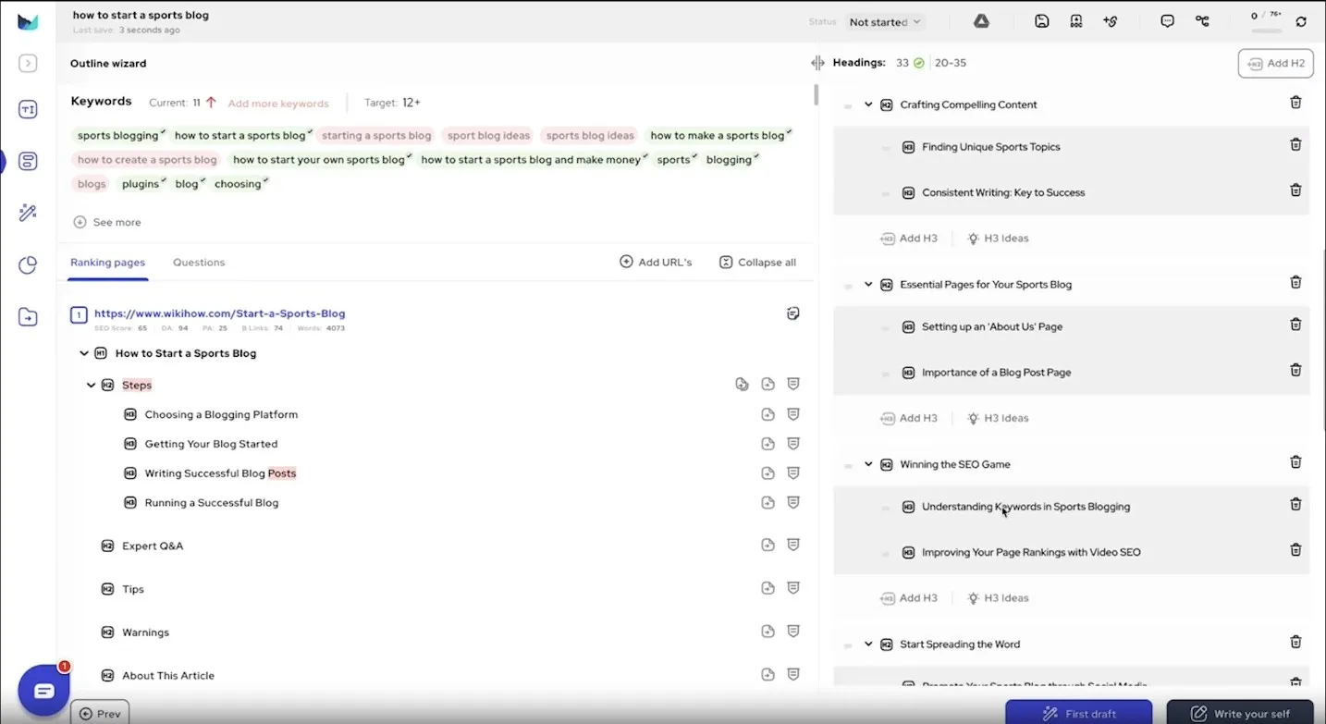This screenshot has height=724, width=1326.
Task: Click the 'Writing Successful Blog Posts' H3 row
Action: (x=220, y=473)
